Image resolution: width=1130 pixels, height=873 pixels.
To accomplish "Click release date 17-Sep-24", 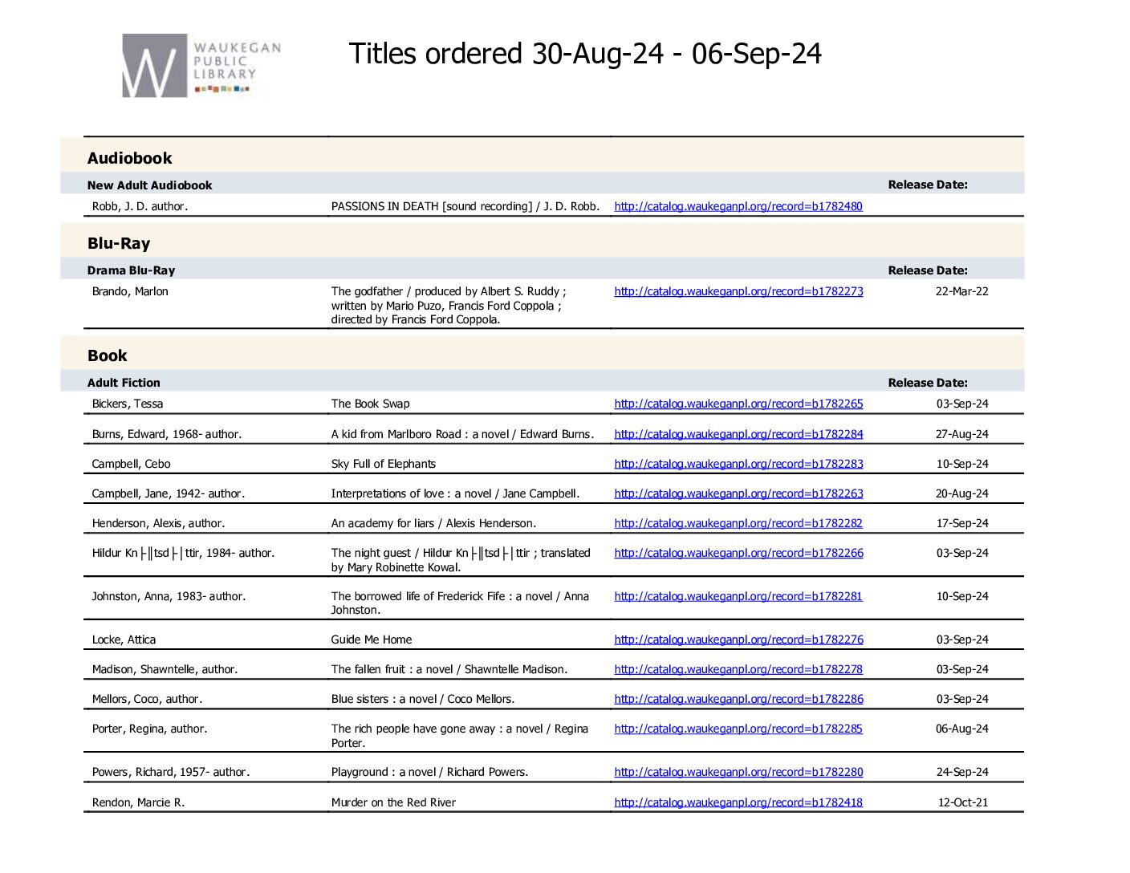I will pyautogui.click(x=962, y=523).
